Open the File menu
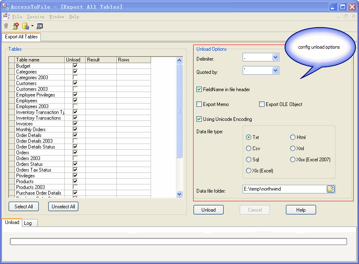This screenshot has width=359, height=264. [x=17, y=17]
